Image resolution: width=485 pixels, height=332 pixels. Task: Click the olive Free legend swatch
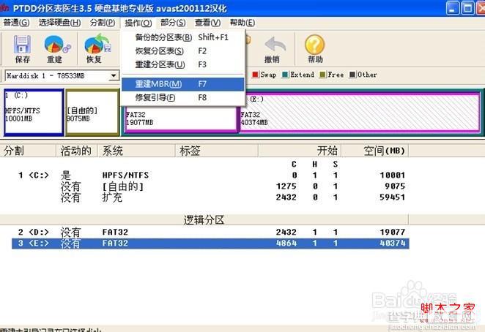point(322,75)
